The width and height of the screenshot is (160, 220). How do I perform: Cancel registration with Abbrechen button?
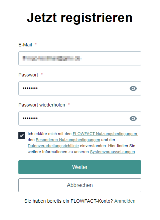[80, 185]
